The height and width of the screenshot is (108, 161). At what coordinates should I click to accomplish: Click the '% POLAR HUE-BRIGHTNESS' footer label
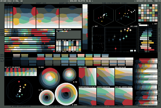click(60, 106)
